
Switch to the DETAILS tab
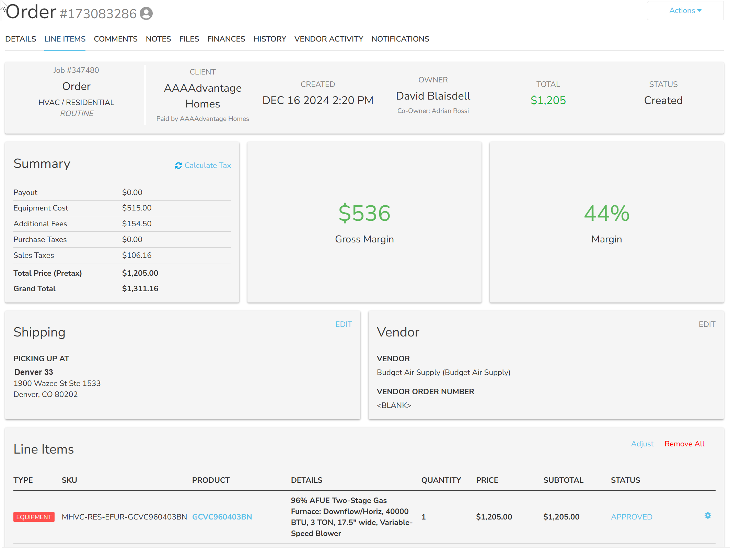pyautogui.click(x=21, y=39)
